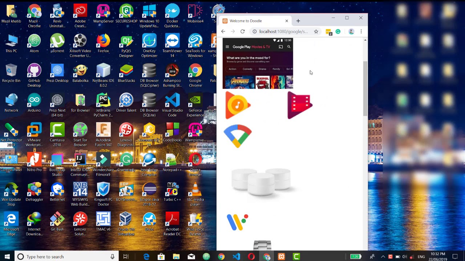Show hidden system tray icons

383,257
